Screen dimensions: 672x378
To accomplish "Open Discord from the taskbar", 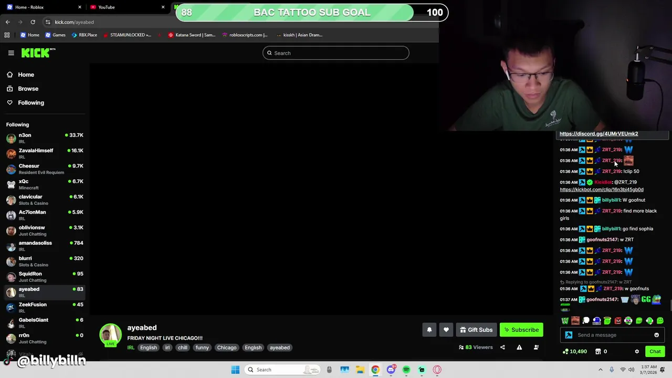I will 391,370.
